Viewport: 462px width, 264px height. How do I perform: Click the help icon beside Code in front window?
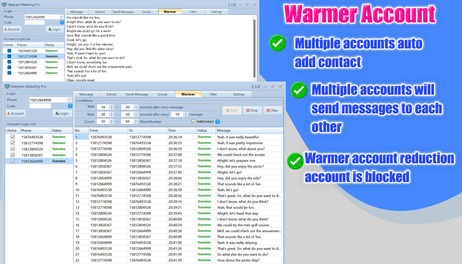click(x=70, y=106)
